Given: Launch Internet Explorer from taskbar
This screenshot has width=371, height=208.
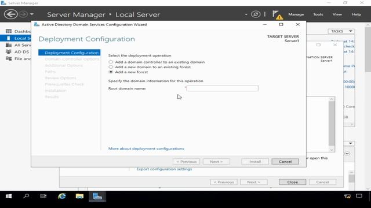Looking at the screenshot, I should [62, 196].
